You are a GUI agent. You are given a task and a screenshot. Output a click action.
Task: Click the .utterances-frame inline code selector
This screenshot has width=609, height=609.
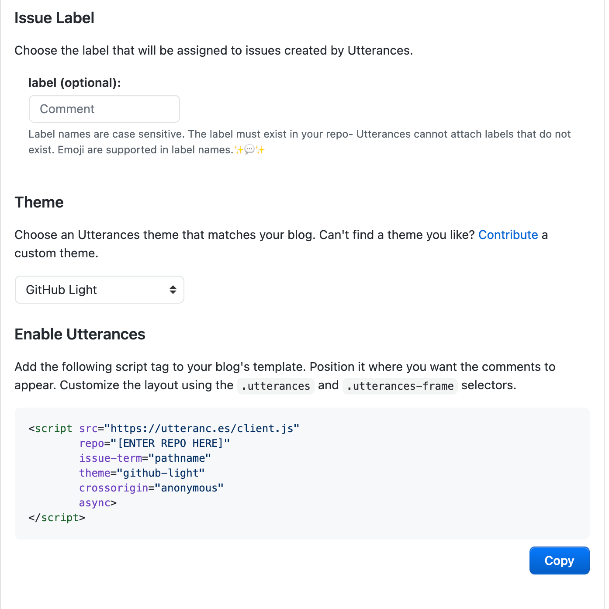[x=400, y=386]
